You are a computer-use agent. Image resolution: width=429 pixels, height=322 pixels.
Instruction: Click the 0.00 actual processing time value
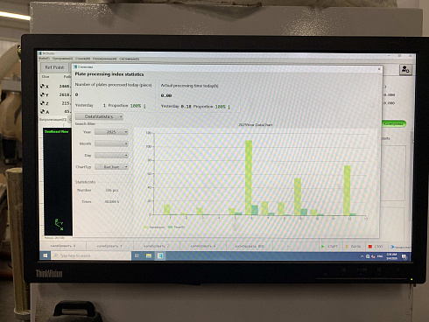(166, 95)
